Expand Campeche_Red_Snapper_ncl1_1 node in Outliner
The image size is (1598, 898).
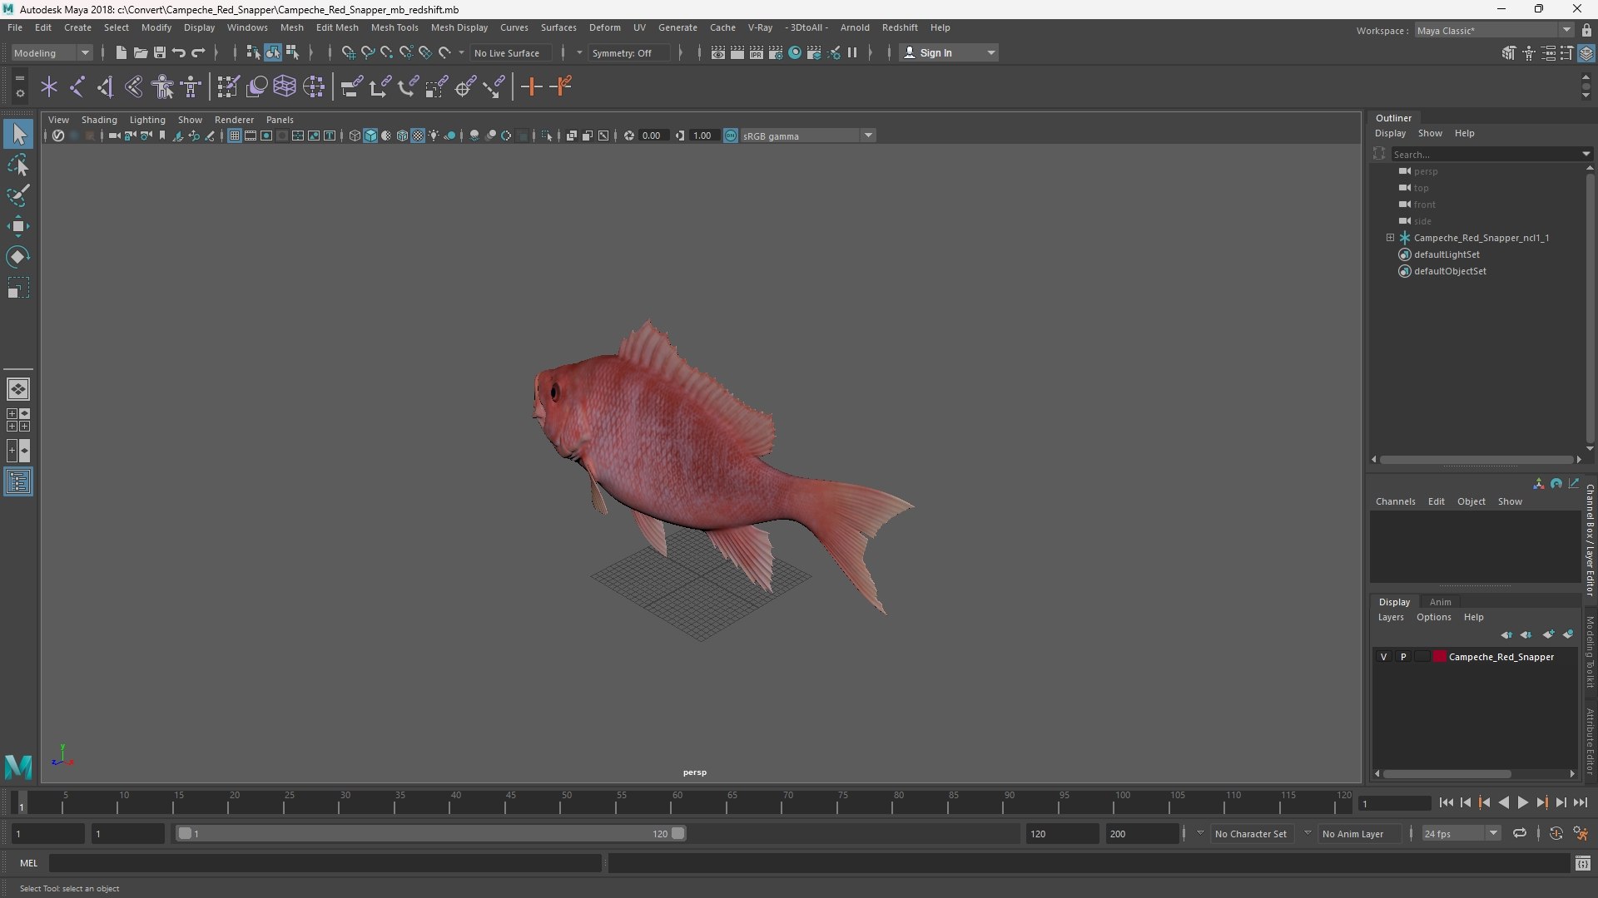(x=1390, y=238)
